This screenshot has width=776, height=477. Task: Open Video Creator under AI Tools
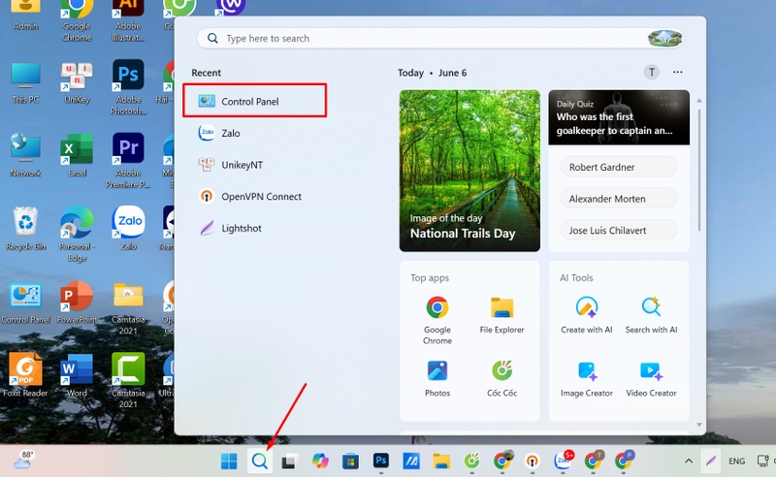pyautogui.click(x=651, y=378)
